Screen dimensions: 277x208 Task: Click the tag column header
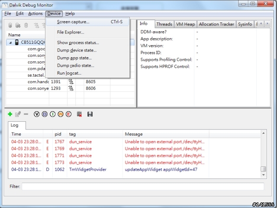[95, 134]
